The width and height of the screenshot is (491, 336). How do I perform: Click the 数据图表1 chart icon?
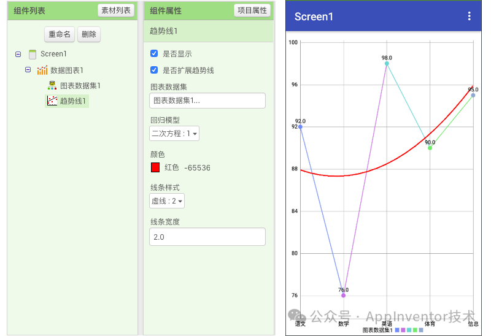click(x=42, y=71)
